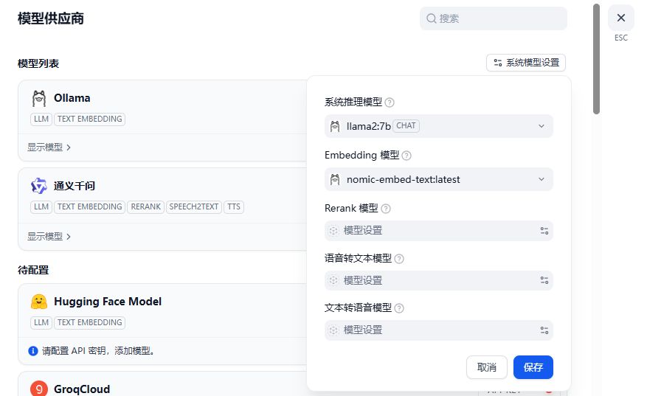Click help icon beside 语音转文本模型
This screenshot has height=396, width=647.
(x=399, y=259)
